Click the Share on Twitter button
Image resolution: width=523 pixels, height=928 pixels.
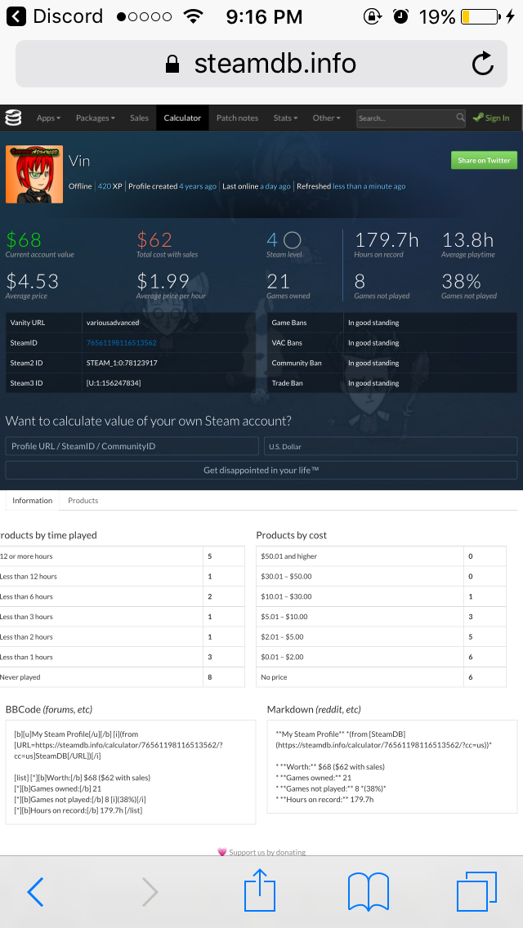(x=484, y=160)
